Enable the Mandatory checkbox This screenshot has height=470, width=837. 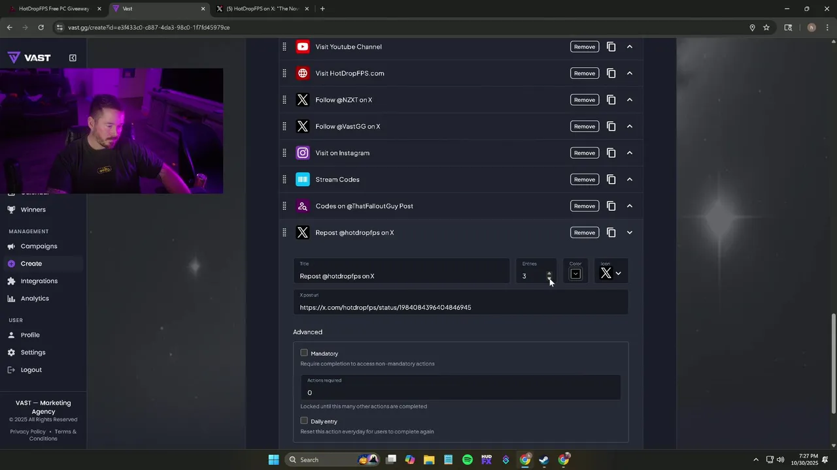coord(304,353)
